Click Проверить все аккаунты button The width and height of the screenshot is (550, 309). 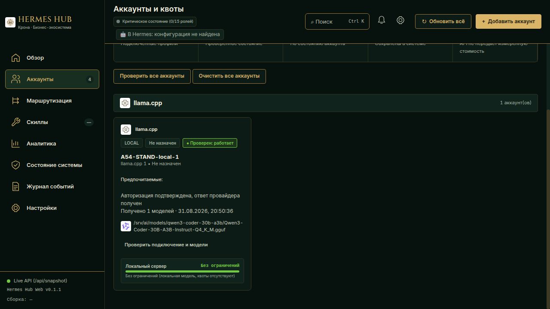tap(152, 76)
